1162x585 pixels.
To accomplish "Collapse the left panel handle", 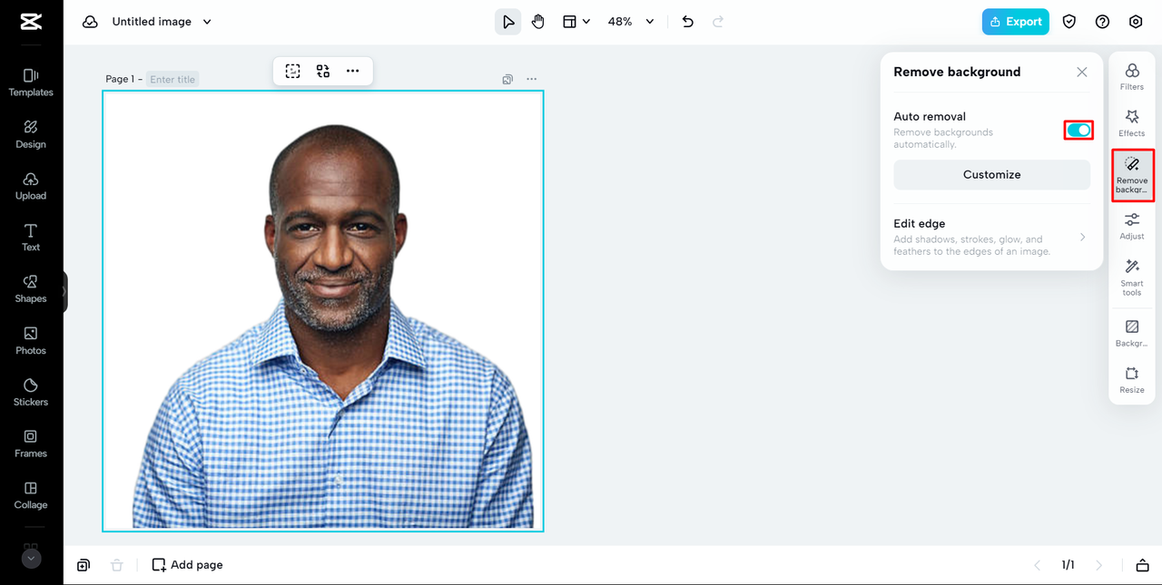I will (64, 292).
